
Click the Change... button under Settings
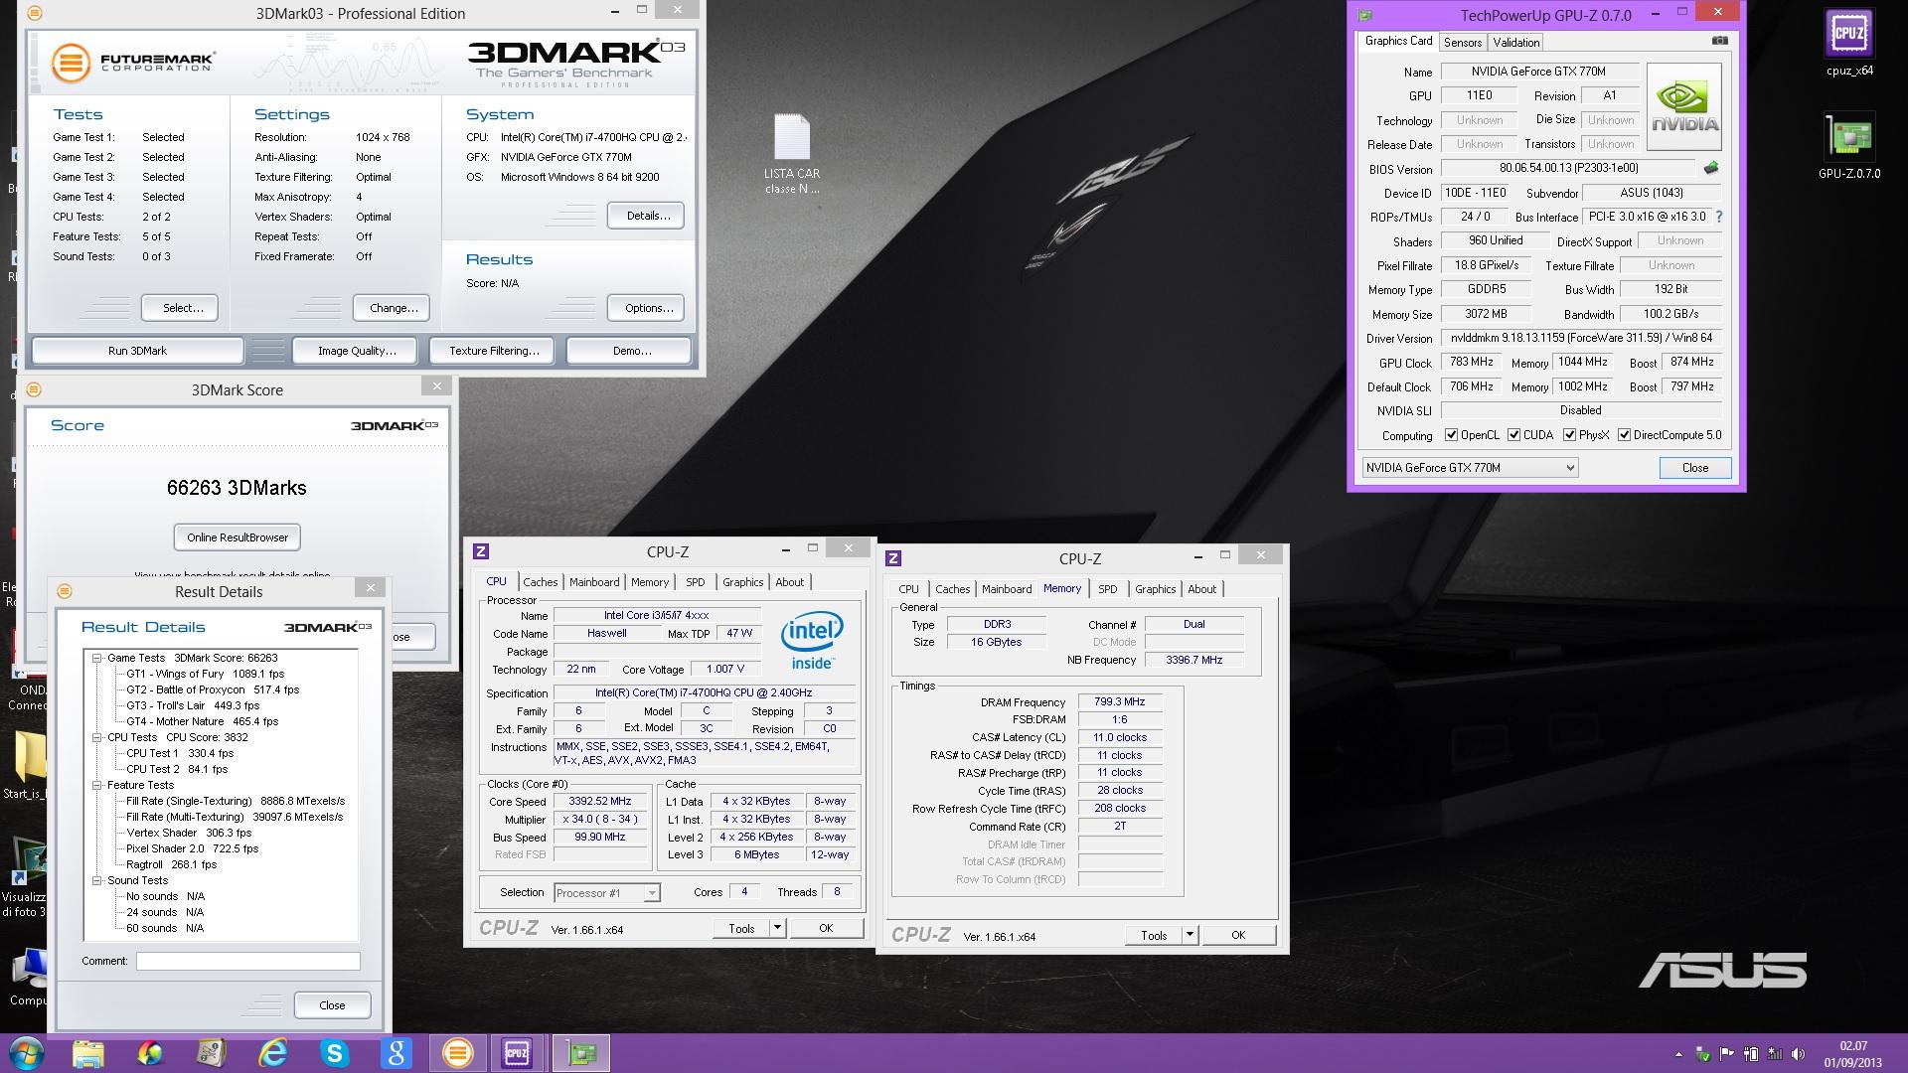[x=394, y=308]
